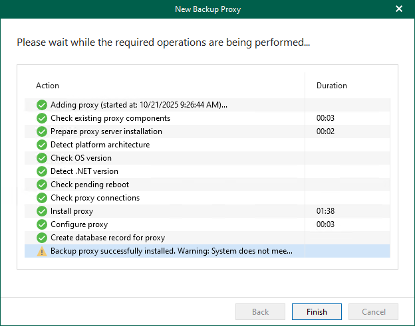The width and height of the screenshot is (415, 326).
Task: Click success icon for Check existing proxy components
Action: 42,118
